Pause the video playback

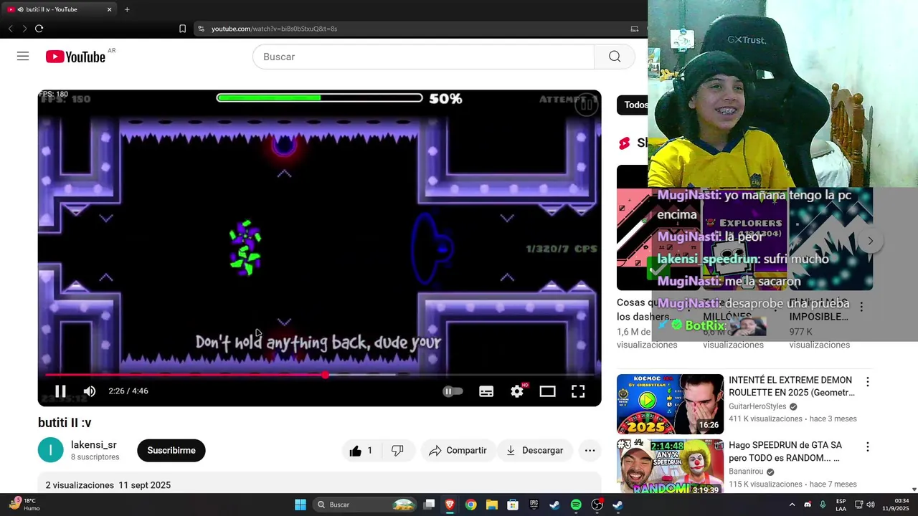click(x=60, y=391)
